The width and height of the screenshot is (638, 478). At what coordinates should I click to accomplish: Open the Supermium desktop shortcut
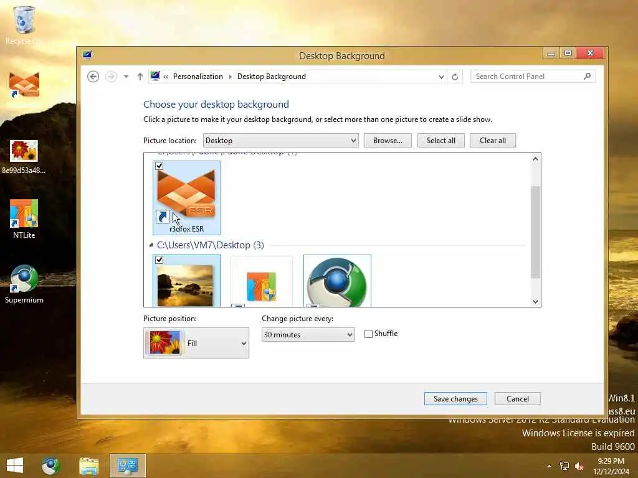pyautogui.click(x=24, y=284)
